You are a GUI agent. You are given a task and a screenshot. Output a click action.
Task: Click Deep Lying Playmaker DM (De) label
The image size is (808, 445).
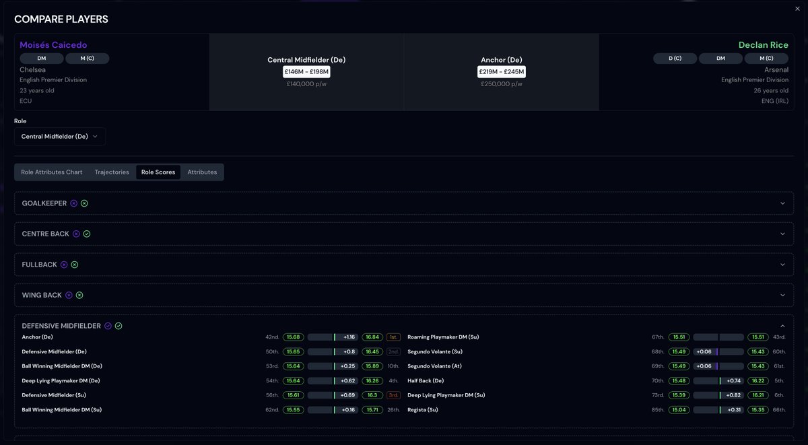61,380
